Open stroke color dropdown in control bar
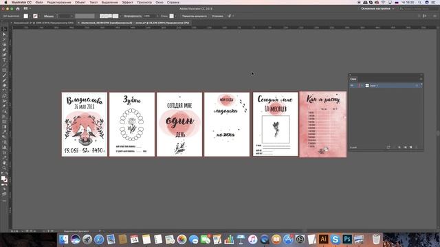The width and height of the screenshot is (440, 247). [x=39, y=16]
